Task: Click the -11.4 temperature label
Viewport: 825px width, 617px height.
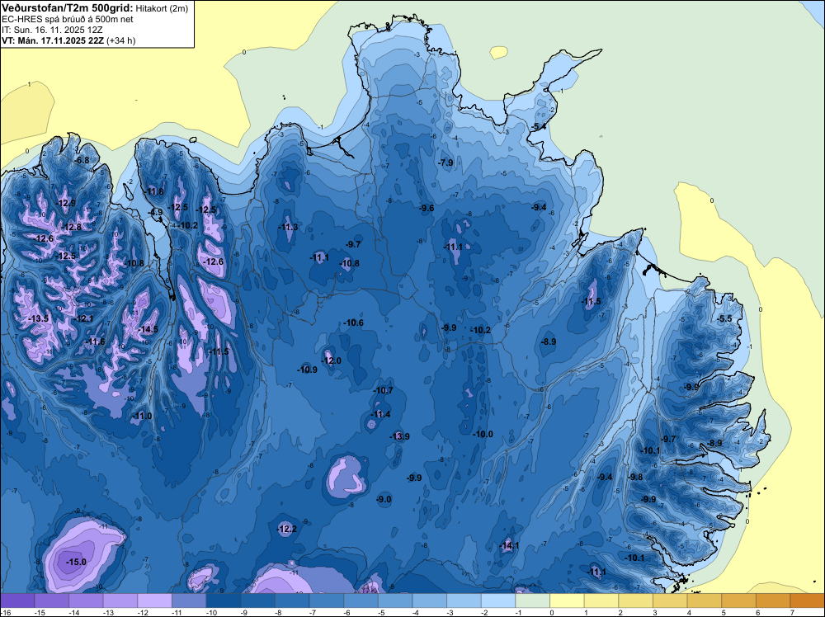Action: (x=379, y=414)
